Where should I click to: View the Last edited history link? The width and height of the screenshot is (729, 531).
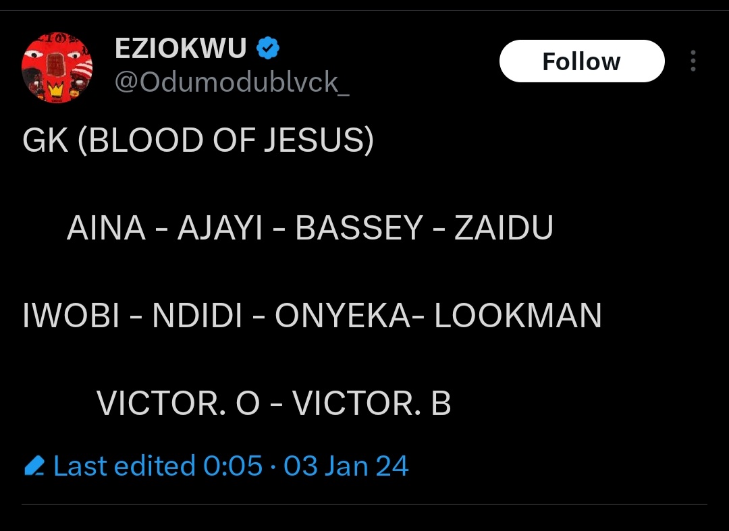click(x=124, y=466)
